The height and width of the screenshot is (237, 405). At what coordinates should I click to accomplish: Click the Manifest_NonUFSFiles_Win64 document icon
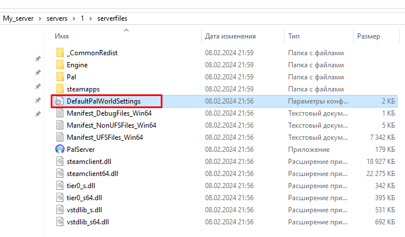point(60,125)
